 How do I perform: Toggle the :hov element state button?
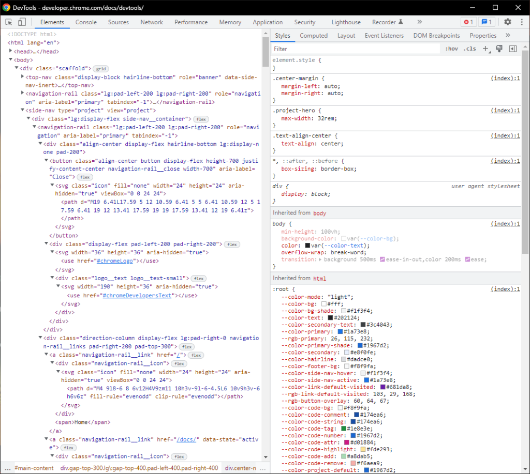tap(451, 49)
